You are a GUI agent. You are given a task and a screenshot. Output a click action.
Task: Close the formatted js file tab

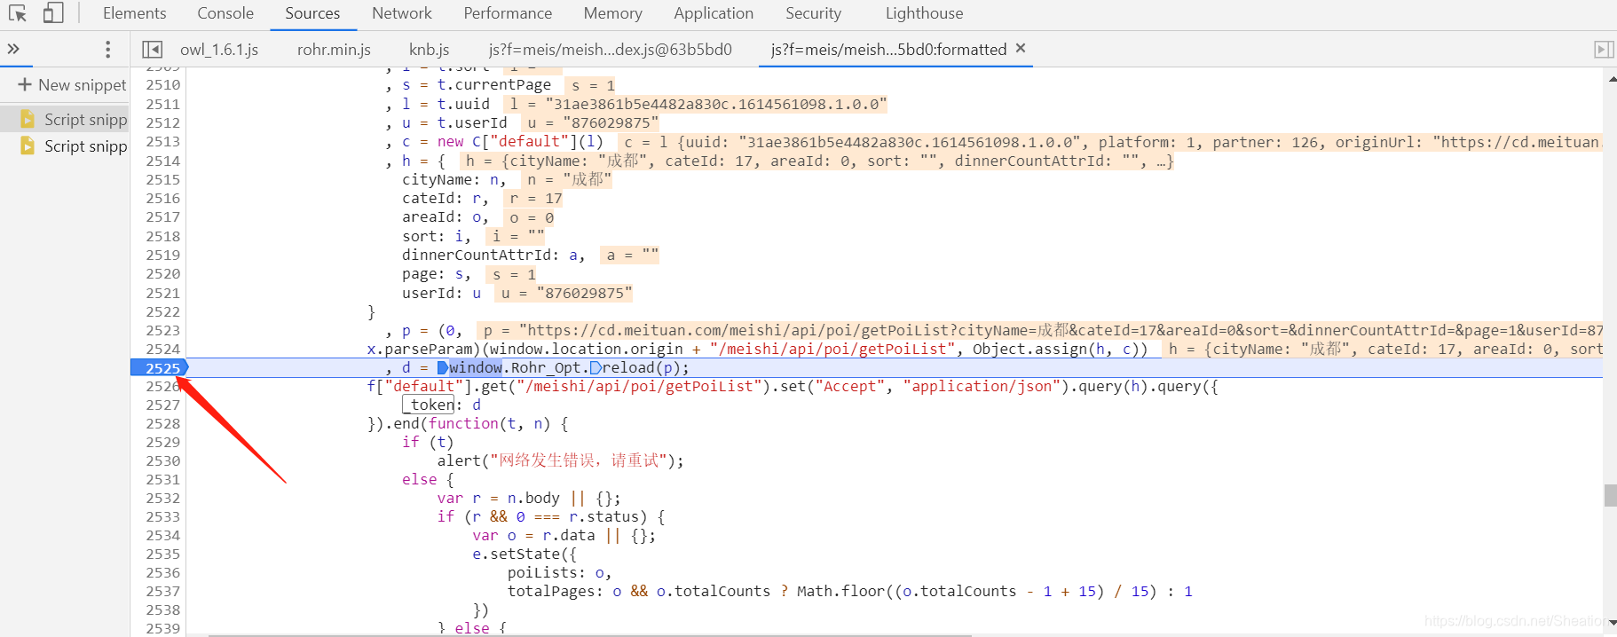pos(1021,48)
